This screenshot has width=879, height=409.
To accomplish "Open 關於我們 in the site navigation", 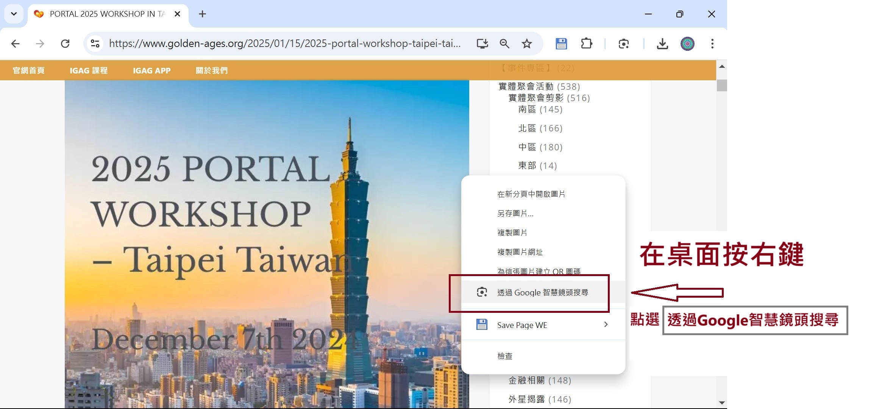I will click(x=212, y=70).
